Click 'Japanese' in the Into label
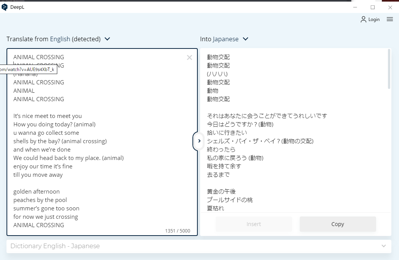399x260 pixels. click(226, 39)
